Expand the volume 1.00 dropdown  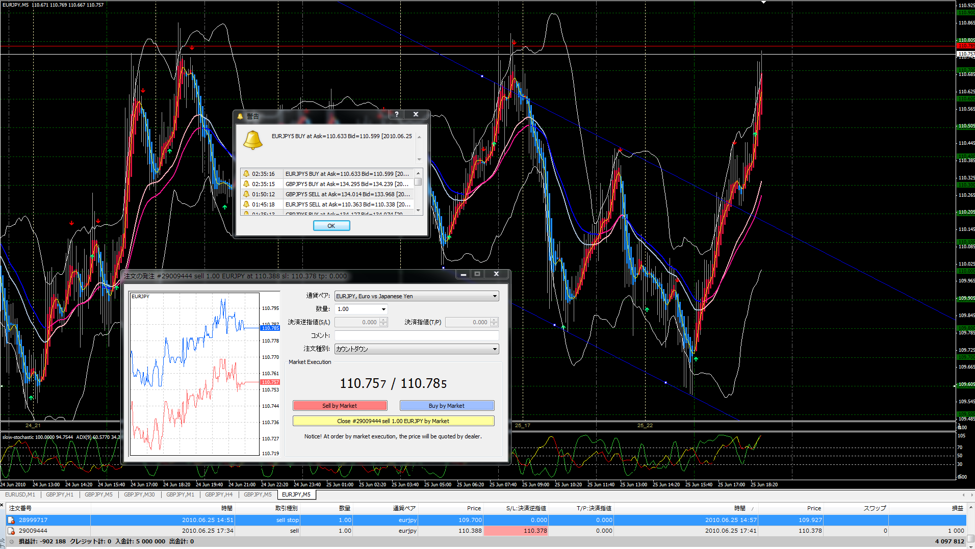pyautogui.click(x=383, y=309)
